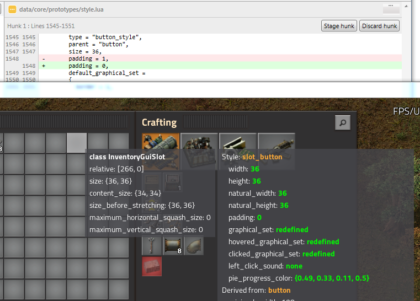
Task: Click the Discard hunk button
Action: coord(379,26)
